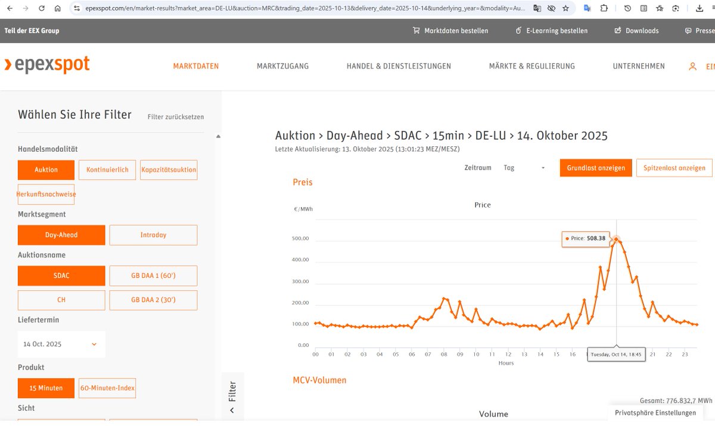
Task: Click the page title ending 14. Oktober 2025
Action: 442,135
